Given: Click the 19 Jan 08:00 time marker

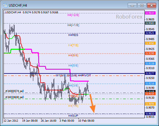Looking at the screenshot, I should 30,121.
